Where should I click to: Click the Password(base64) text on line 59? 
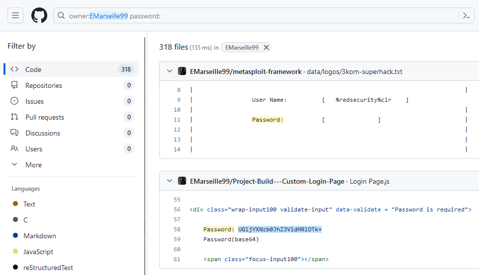point(231,239)
